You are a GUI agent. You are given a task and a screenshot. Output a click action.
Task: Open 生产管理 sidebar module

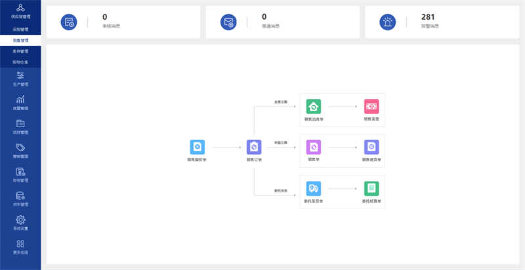point(20,77)
